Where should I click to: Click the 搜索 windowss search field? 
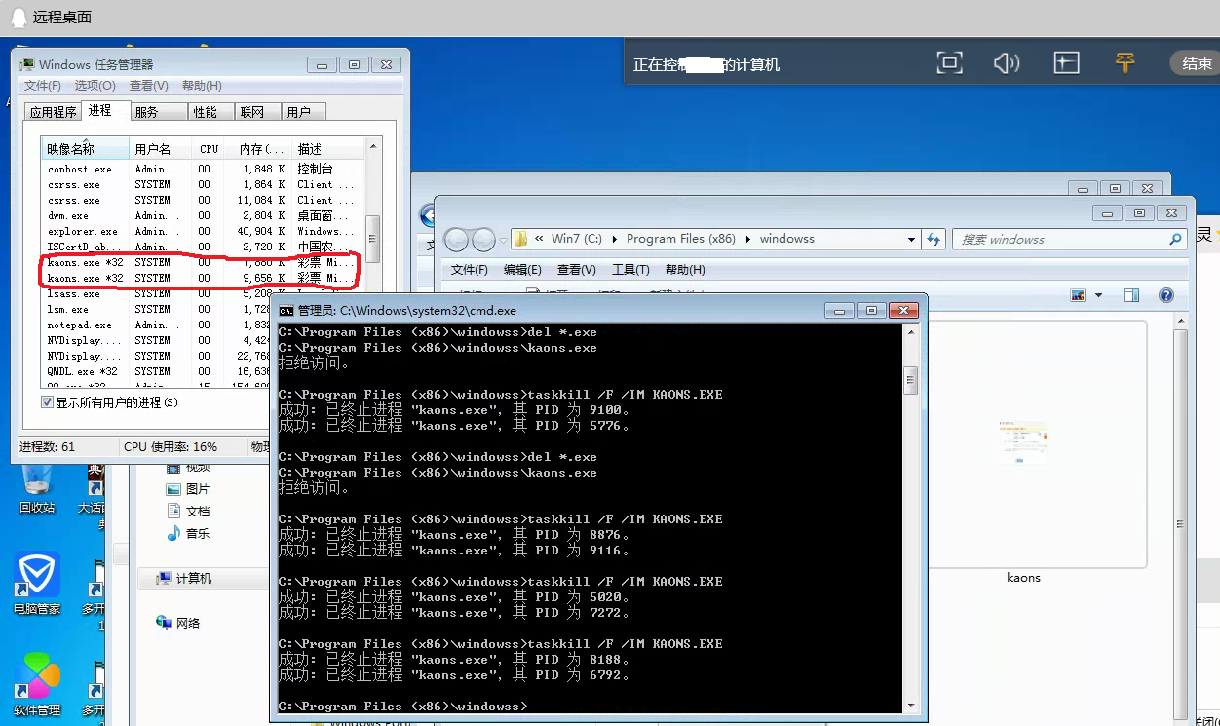[1060, 239]
